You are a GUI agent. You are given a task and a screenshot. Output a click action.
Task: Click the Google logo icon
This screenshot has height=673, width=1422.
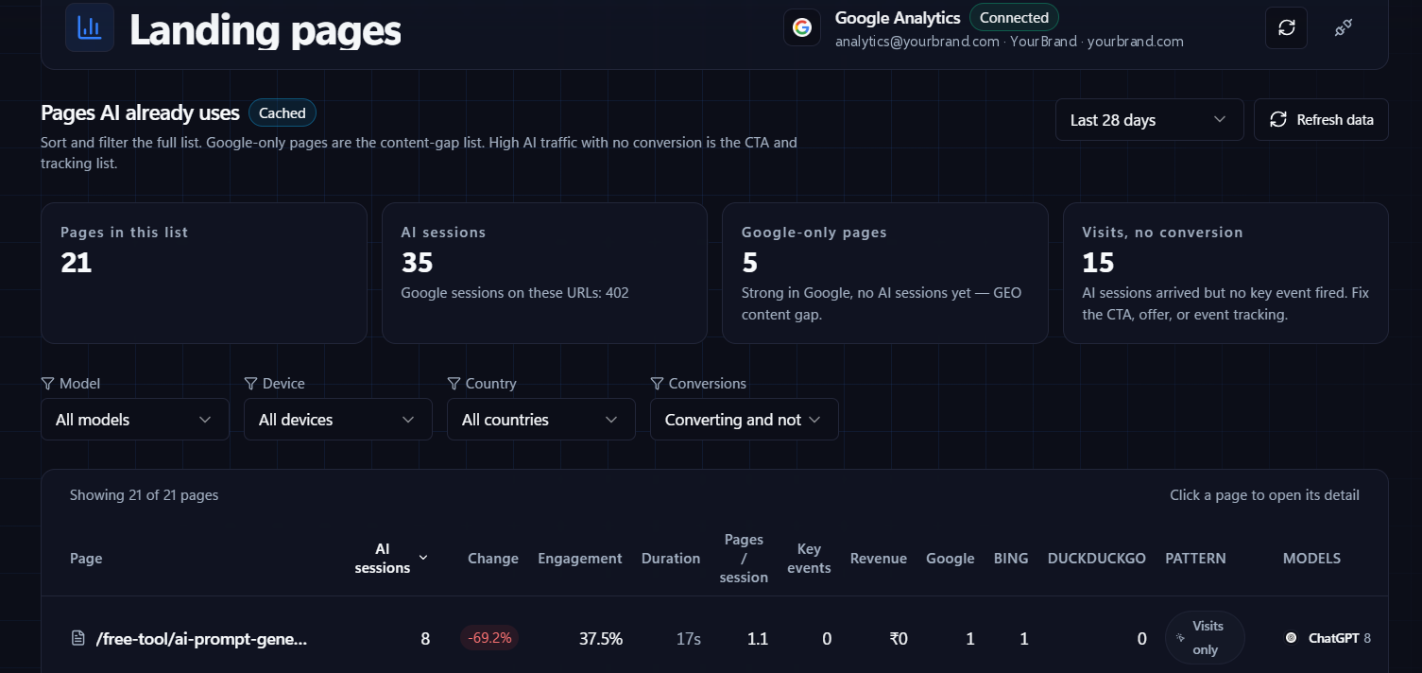pos(802,27)
